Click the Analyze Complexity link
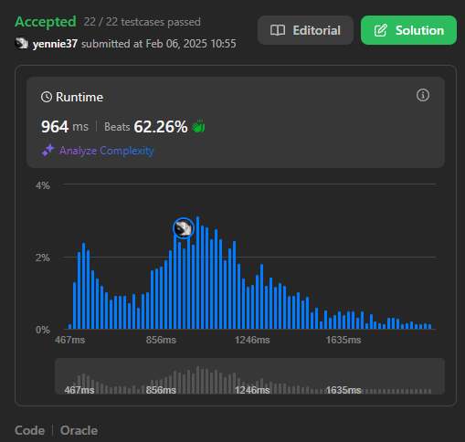This screenshot has width=465, height=442. tap(107, 151)
